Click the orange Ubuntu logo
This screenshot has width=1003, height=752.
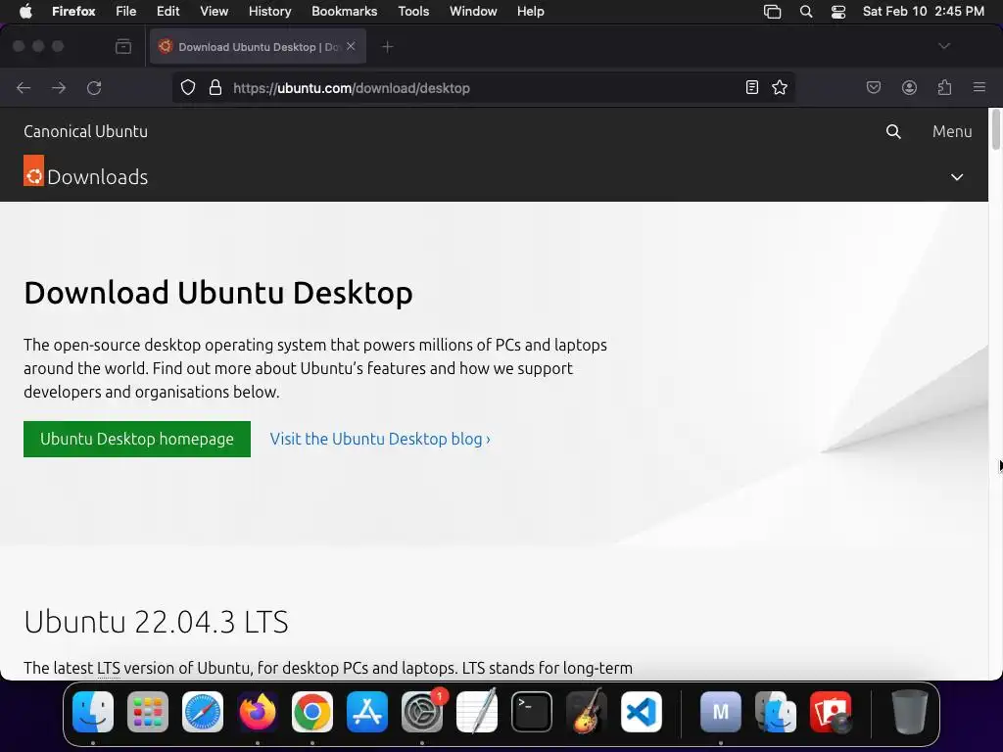pos(34,170)
